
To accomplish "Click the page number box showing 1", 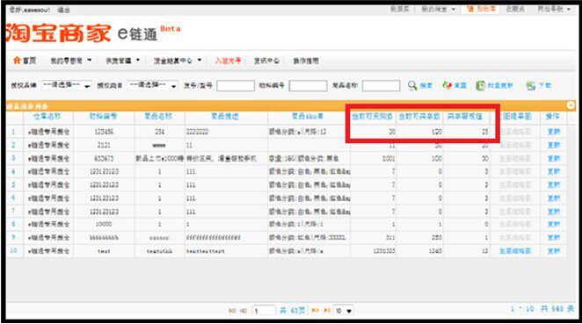I will [264, 311].
